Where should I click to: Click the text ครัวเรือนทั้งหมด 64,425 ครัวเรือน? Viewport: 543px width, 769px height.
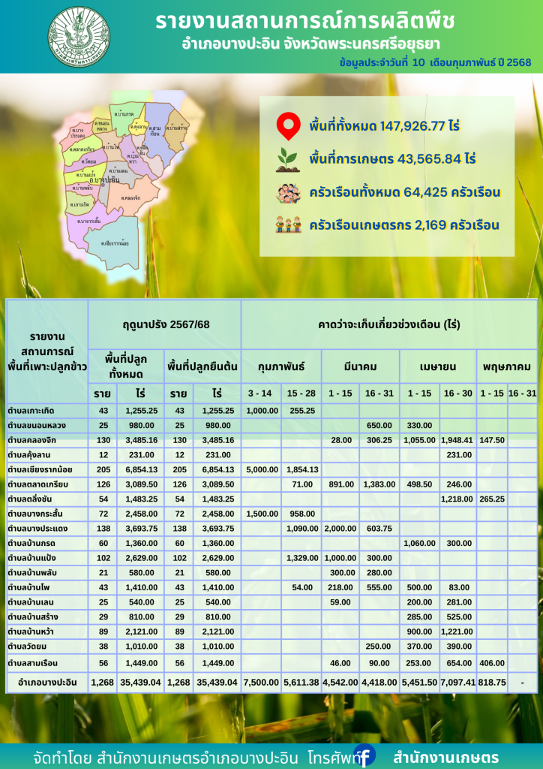[x=404, y=193]
